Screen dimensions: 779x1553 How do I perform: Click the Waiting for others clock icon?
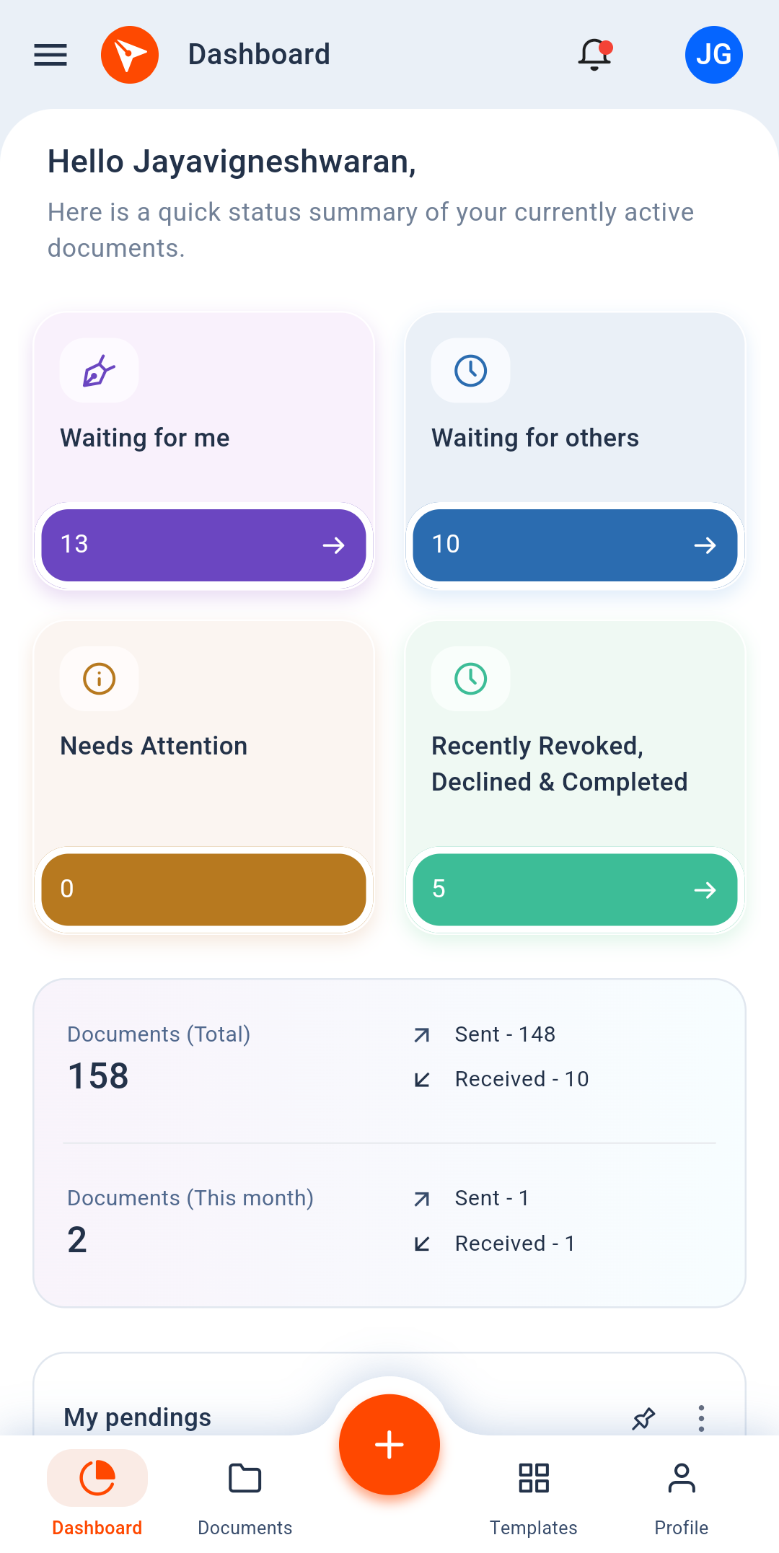(x=470, y=370)
